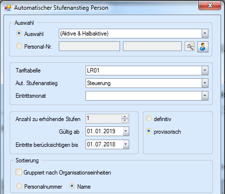The height and width of the screenshot is (194, 225).
Task: Click the first Personal-Nr. input field
Action: pyautogui.click(x=89, y=46)
